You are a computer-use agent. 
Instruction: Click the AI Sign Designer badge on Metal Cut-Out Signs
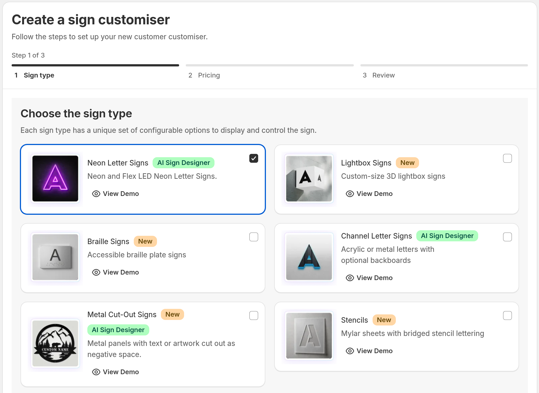click(118, 330)
